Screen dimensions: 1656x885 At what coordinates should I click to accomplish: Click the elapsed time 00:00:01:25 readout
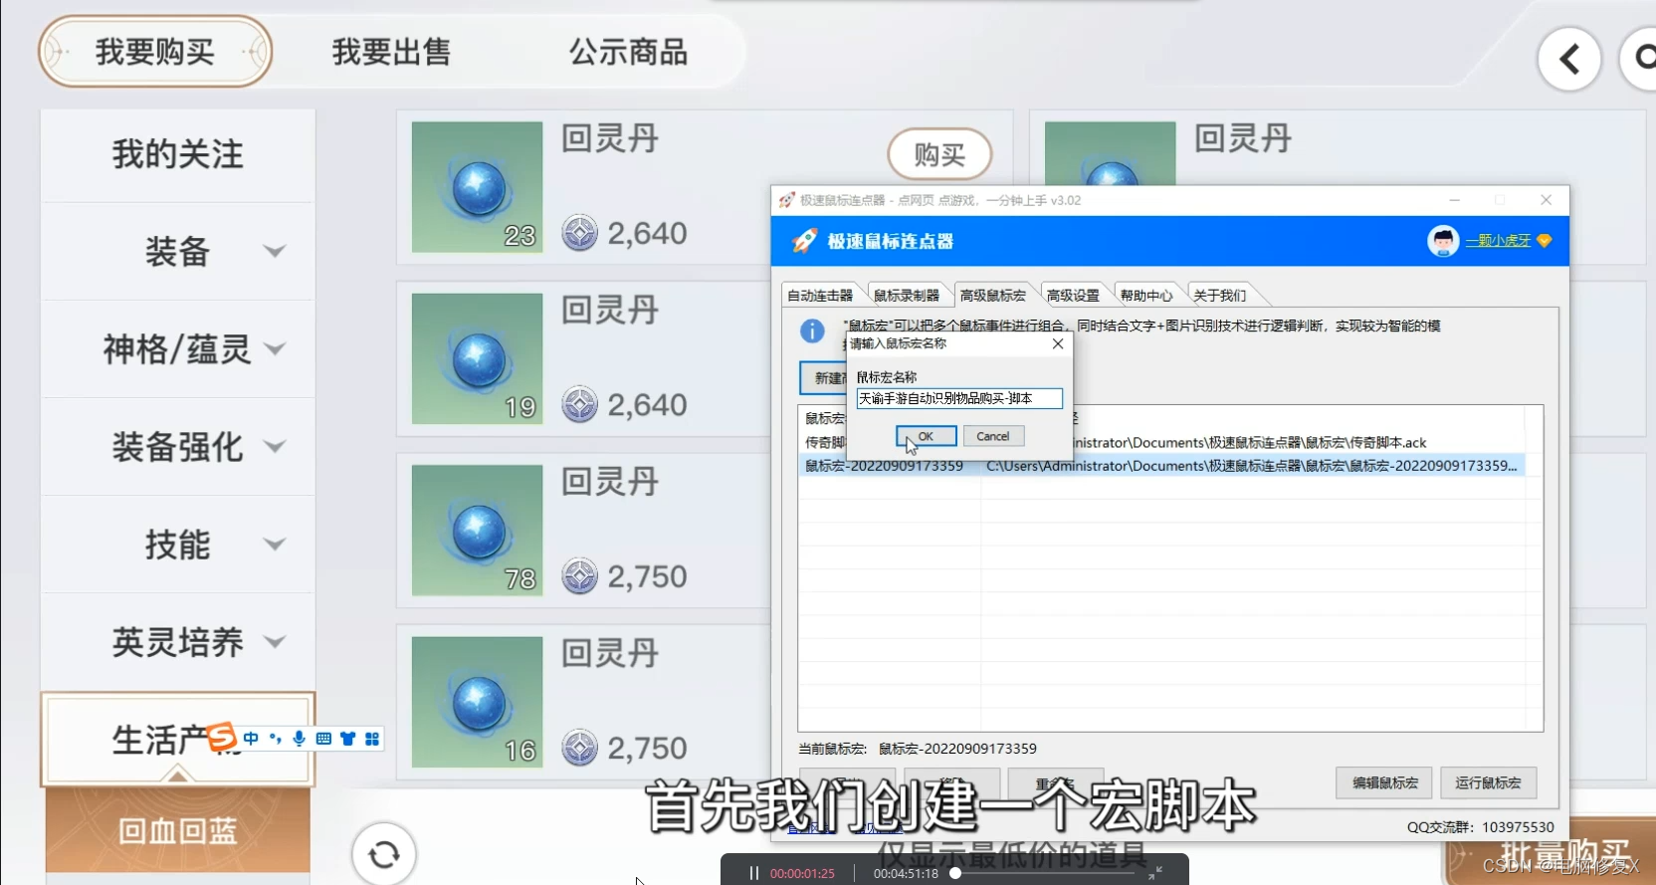802,874
